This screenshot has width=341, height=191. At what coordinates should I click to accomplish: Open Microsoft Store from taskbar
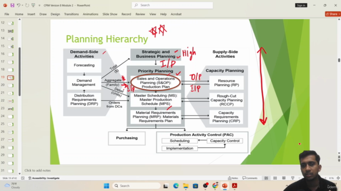196,186
